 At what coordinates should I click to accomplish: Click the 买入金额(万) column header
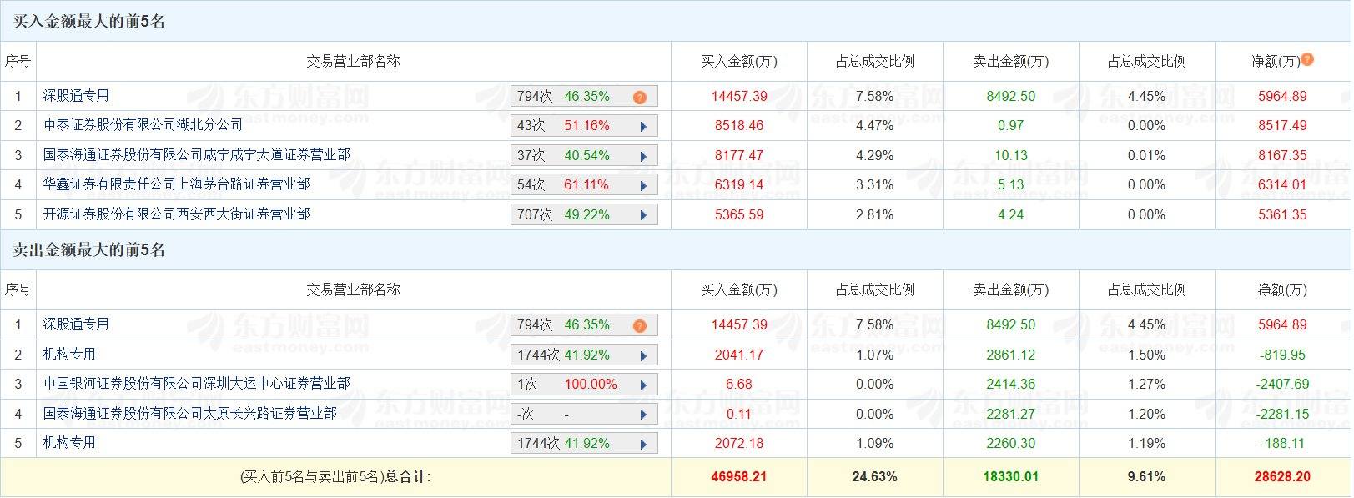tap(738, 61)
